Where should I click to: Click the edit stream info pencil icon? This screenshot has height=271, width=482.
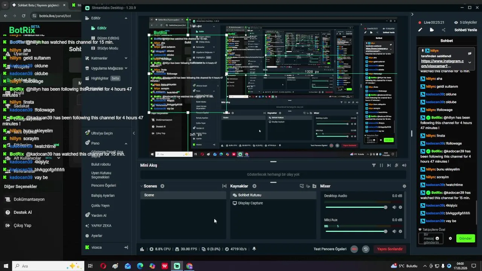(420, 30)
